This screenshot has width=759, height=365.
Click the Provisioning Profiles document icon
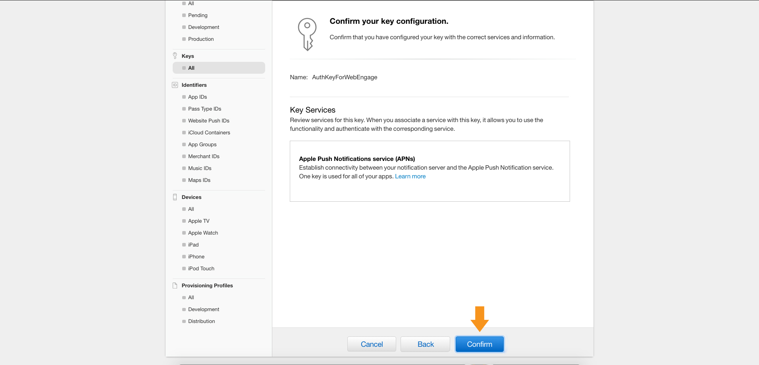[x=175, y=285]
